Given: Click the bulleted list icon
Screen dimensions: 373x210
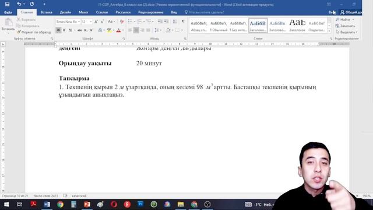Looking at the screenshot, I should [130, 22].
